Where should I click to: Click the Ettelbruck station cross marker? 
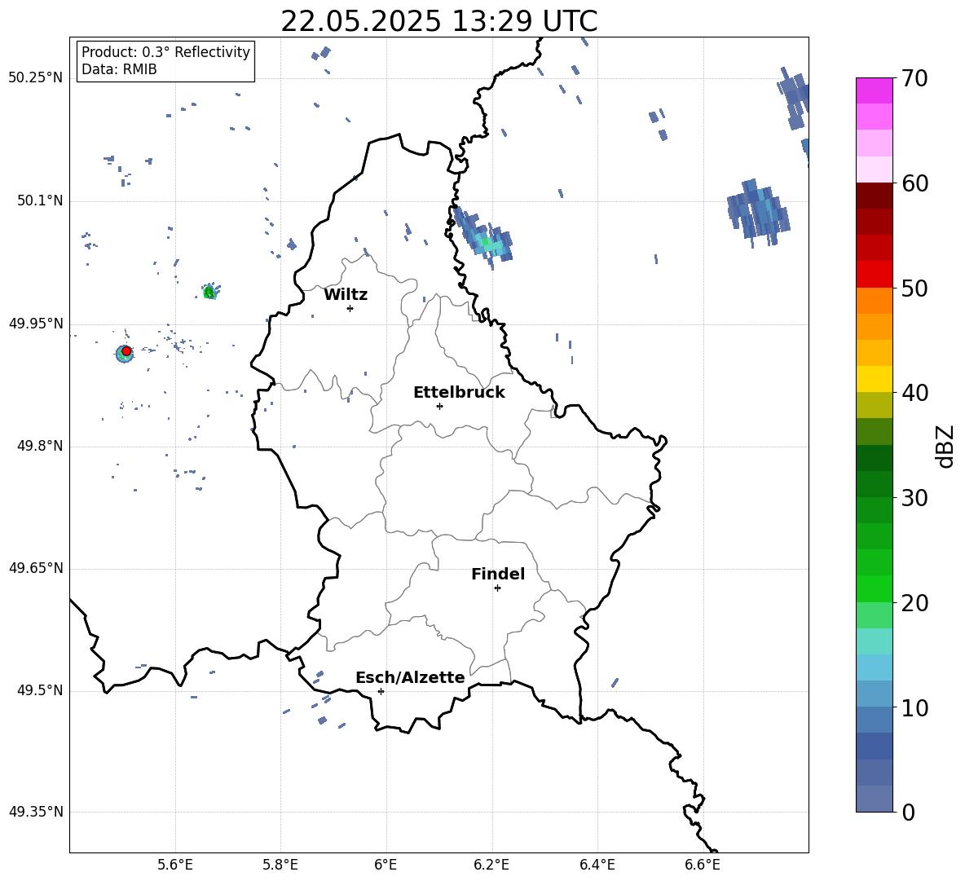pos(439,406)
